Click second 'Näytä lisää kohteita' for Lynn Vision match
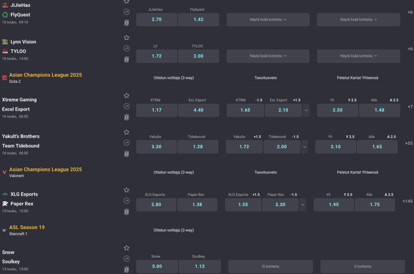 click(x=359, y=56)
